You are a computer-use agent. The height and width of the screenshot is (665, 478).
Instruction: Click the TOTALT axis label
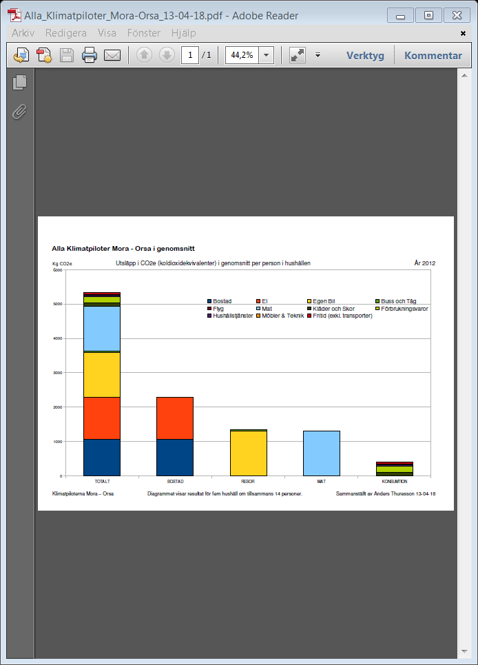tap(102, 482)
